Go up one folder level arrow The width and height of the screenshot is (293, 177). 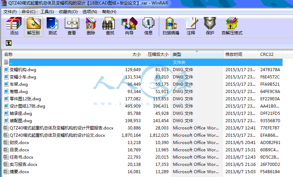tap(9, 43)
